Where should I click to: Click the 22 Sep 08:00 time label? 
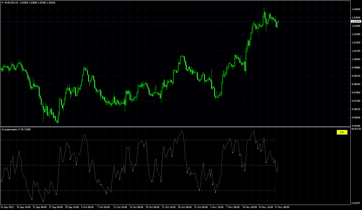pyautogui.click(x=40, y=207)
